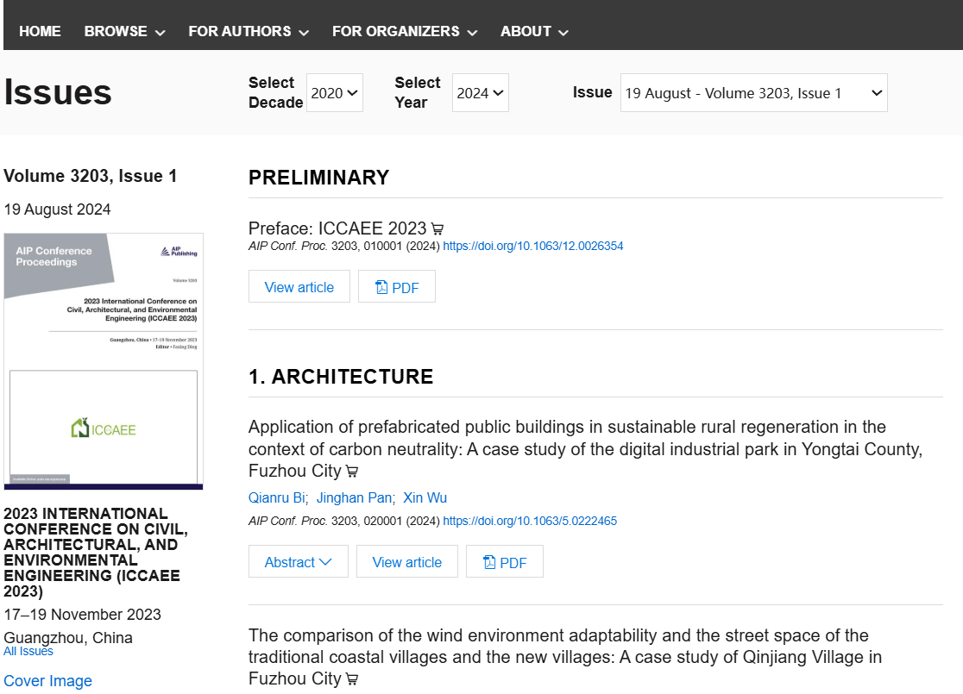Expand the For Organizers menu
Image resolution: width=963 pixels, height=694 pixels.
pos(404,31)
